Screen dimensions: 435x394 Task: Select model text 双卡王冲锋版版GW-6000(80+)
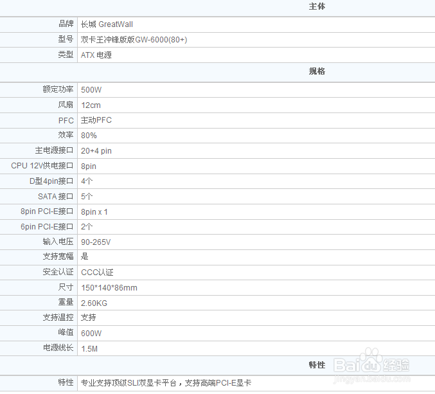[134, 40]
